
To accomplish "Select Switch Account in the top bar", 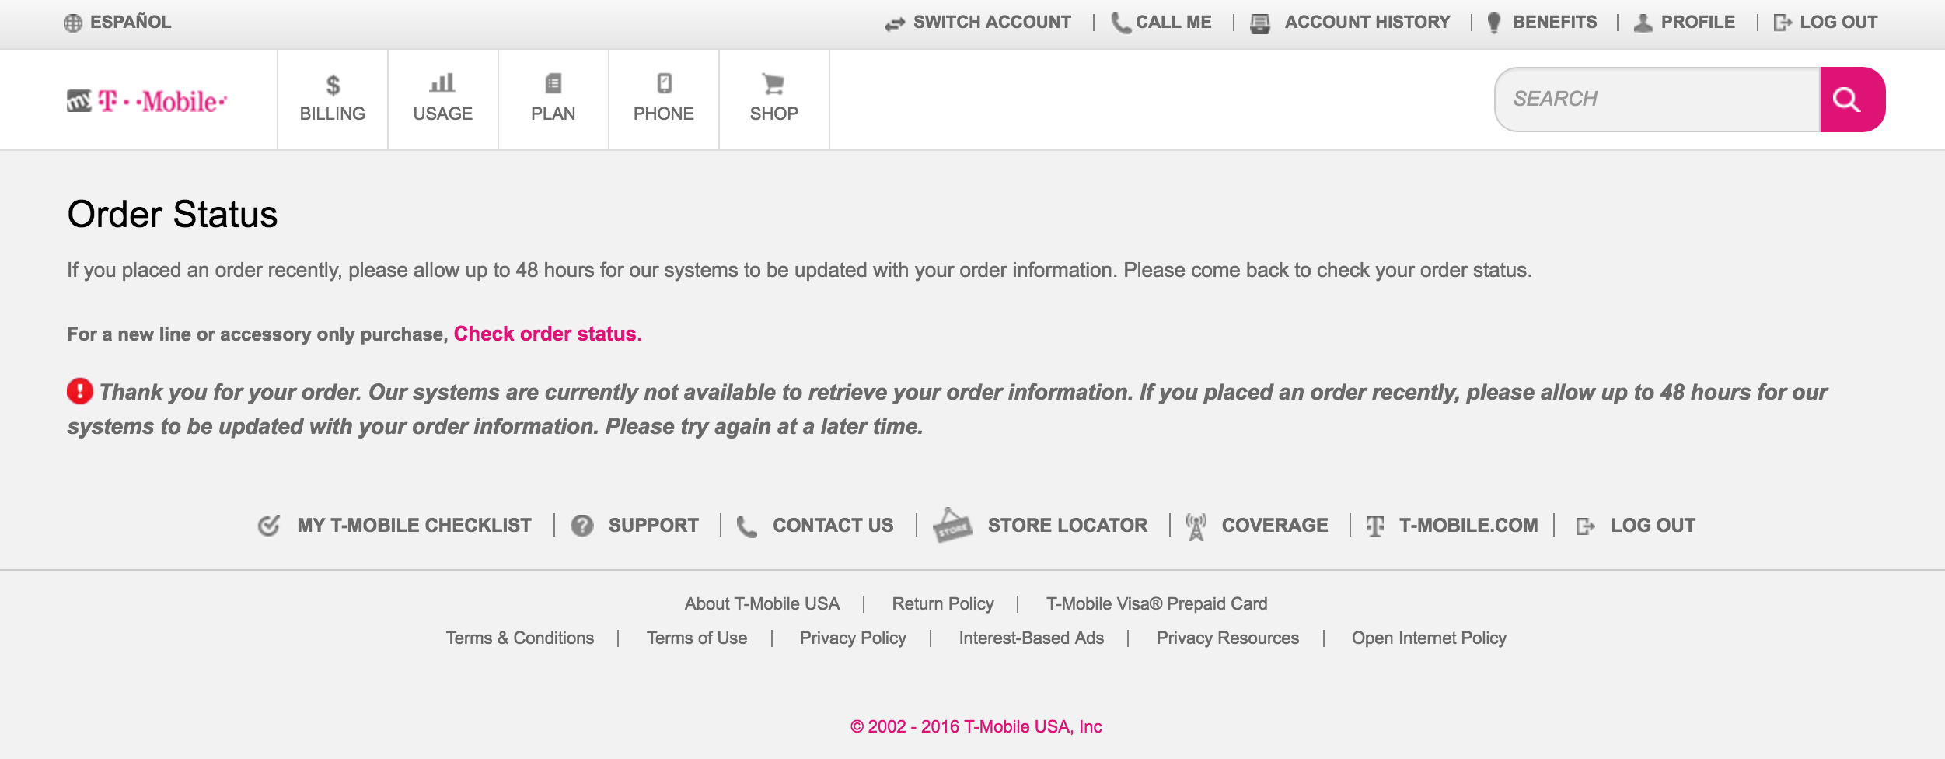I will [x=991, y=23].
